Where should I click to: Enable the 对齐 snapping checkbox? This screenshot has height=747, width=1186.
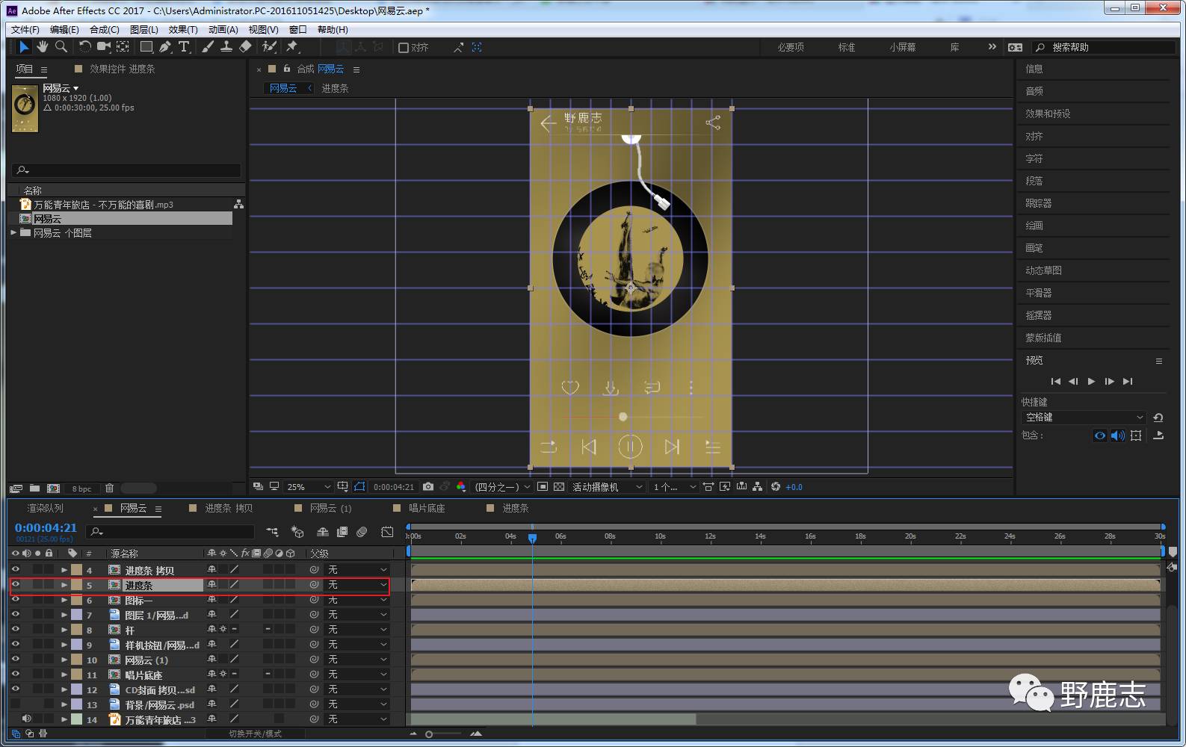pyautogui.click(x=404, y=48)
